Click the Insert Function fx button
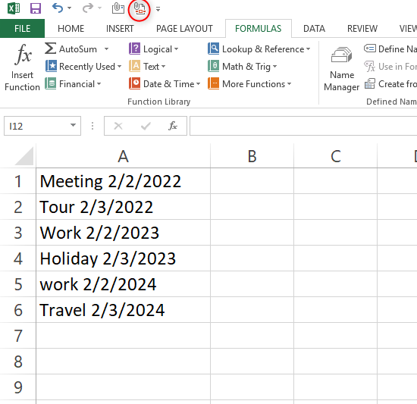The height and width of the screenshot is (404, 417). [x=22, y=67]
